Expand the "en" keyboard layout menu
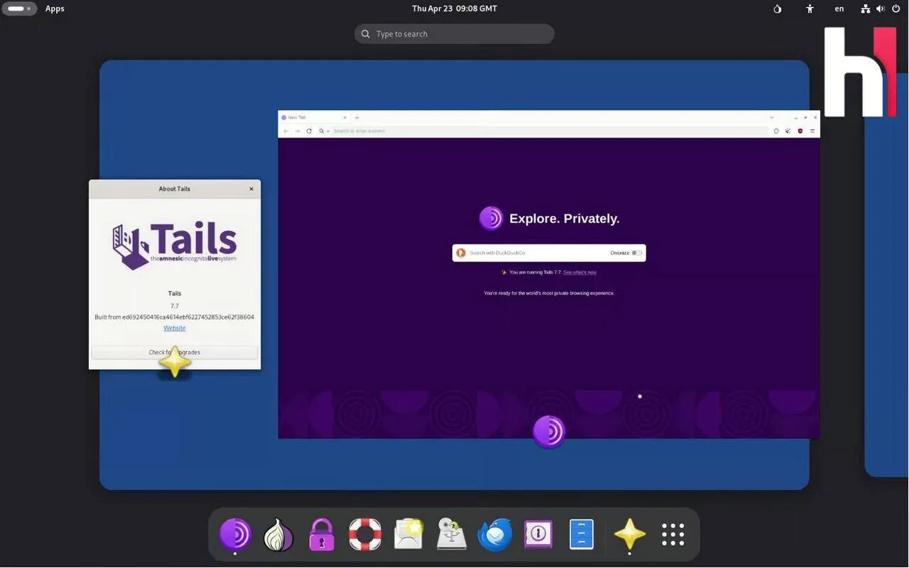Screen dimensions: 909x568 839,9
